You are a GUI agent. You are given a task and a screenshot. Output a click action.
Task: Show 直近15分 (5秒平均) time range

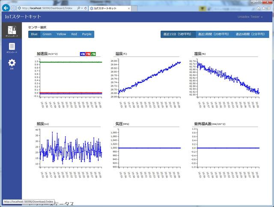point(178,34)
